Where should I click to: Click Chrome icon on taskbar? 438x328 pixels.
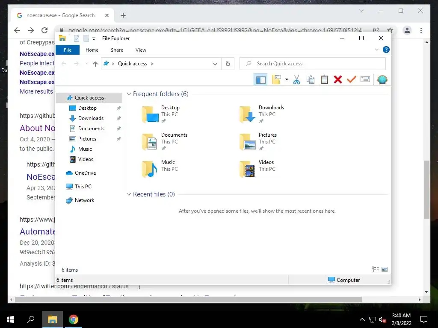point(74,319)
